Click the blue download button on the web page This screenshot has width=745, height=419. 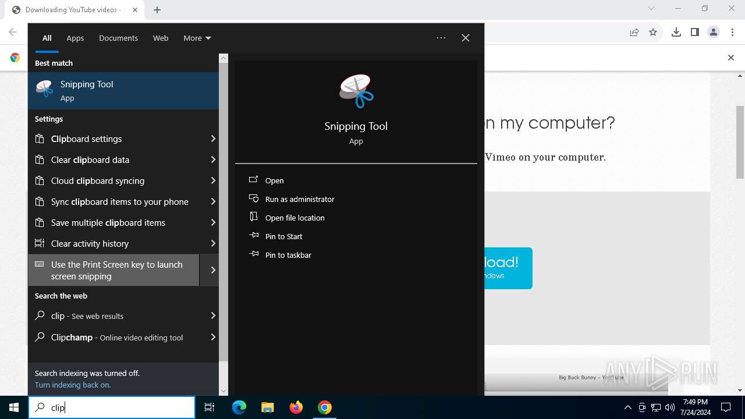(x=508, y=268)
